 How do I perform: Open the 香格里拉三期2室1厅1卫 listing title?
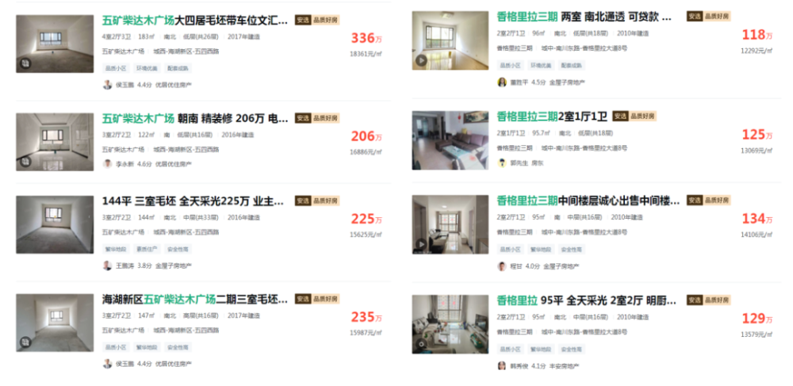click(x=552, y=117)
